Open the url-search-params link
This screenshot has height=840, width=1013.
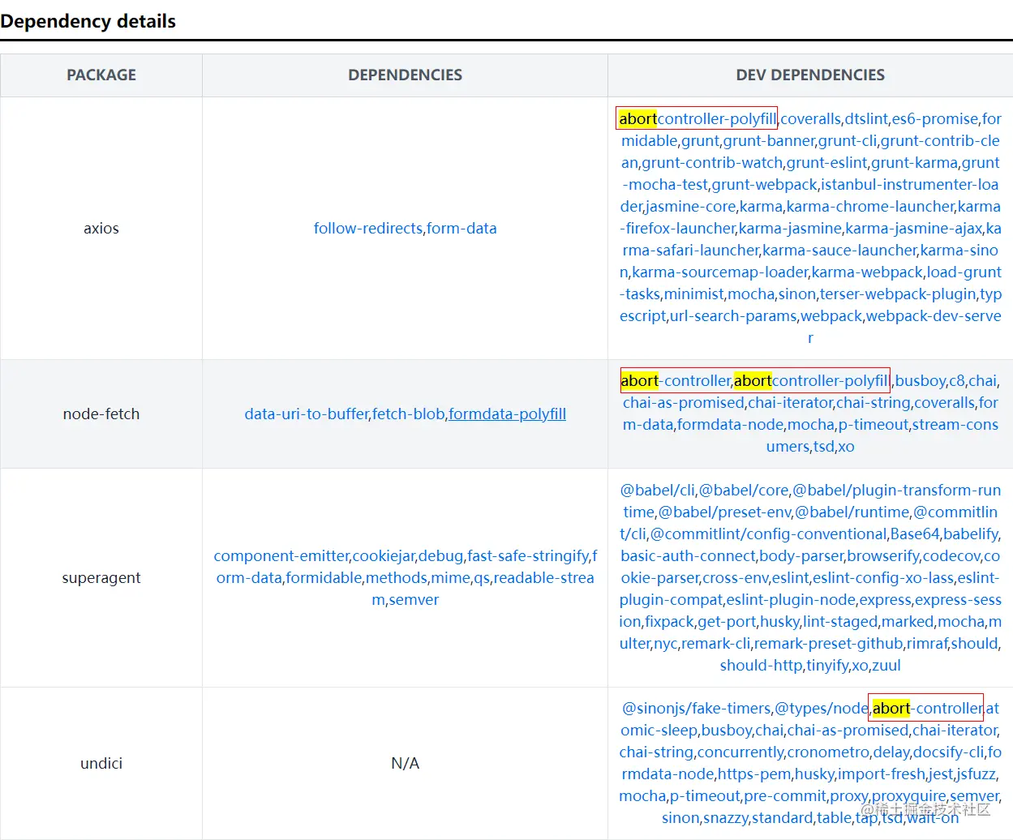coord(733,315)
